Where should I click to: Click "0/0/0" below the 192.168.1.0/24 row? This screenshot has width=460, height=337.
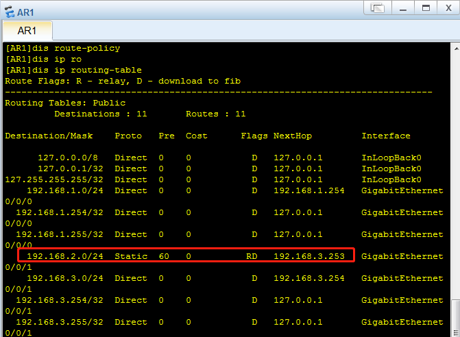pos(19,201)
